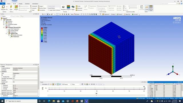Open the Images dropdown in ribbon
This screenshot has width=183, height=103.
(41, 6)
